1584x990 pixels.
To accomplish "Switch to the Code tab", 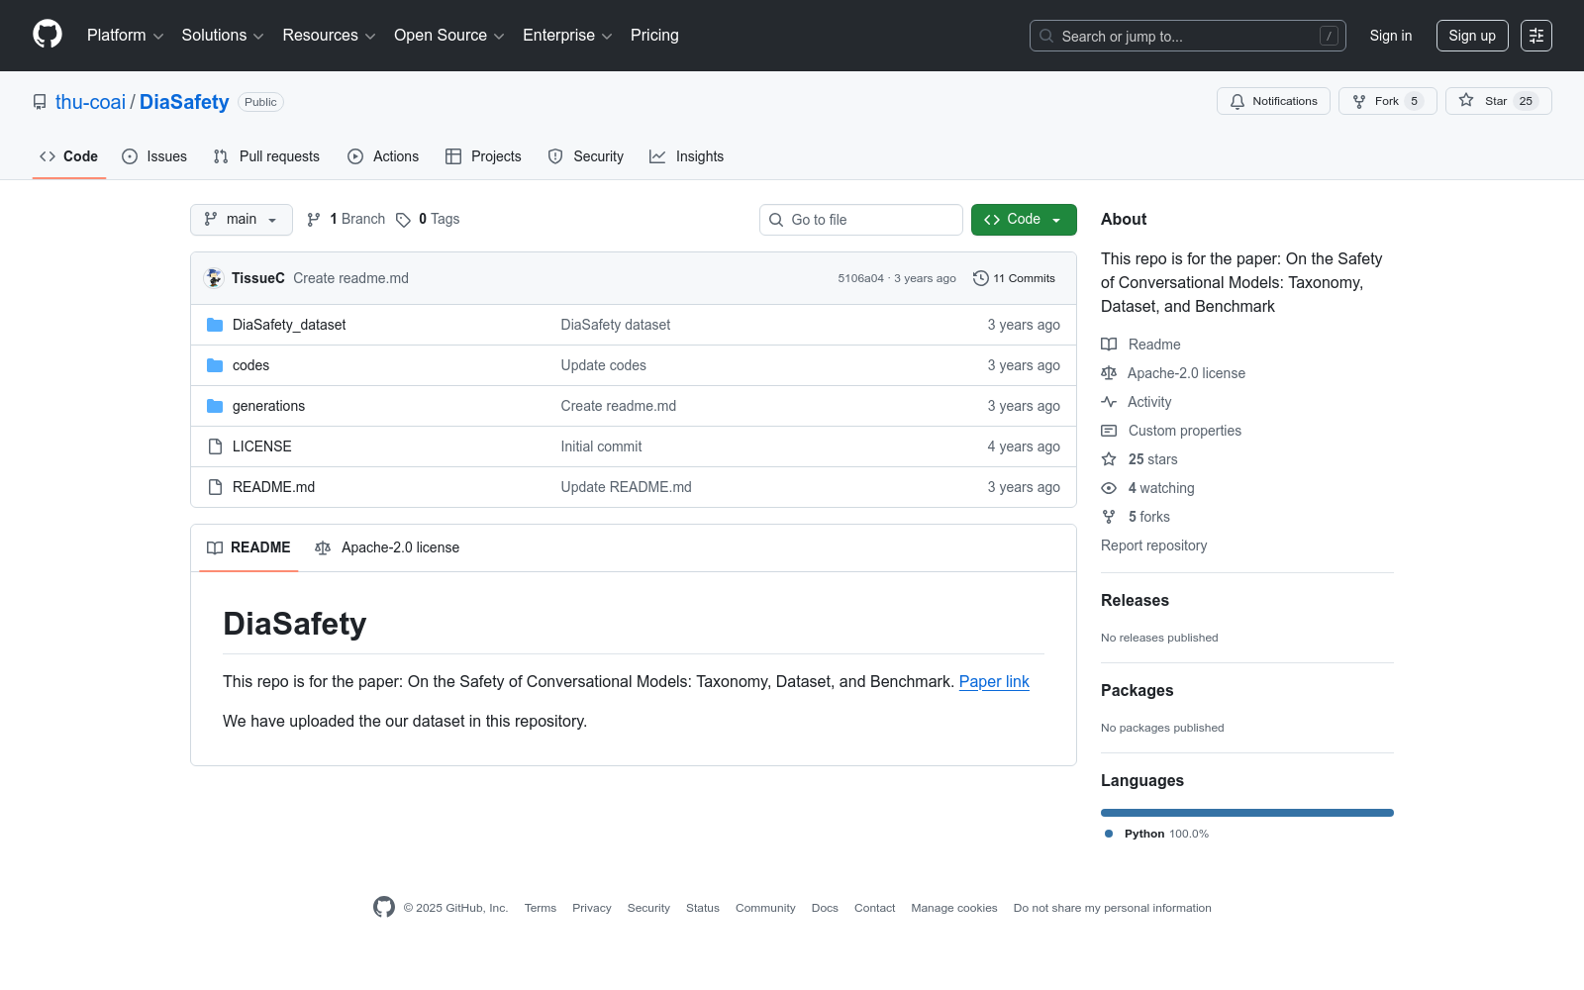I will coord(69,156).
